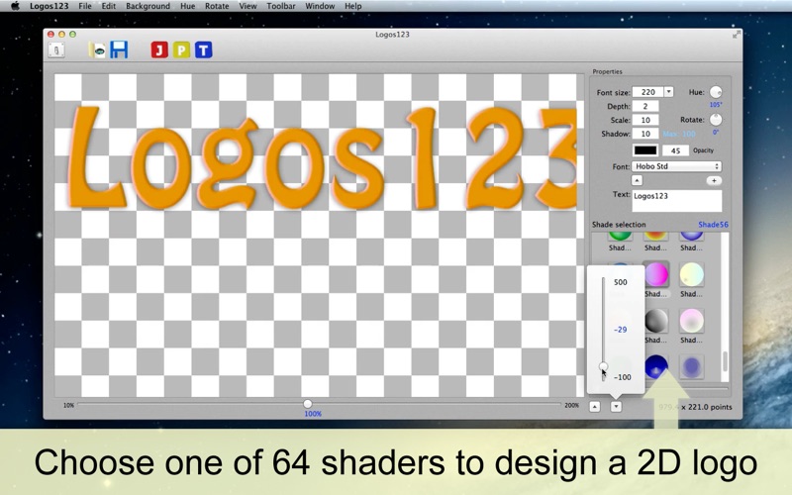Click the Shadow value field
The image size is (792, 495).
click(645, 134)
